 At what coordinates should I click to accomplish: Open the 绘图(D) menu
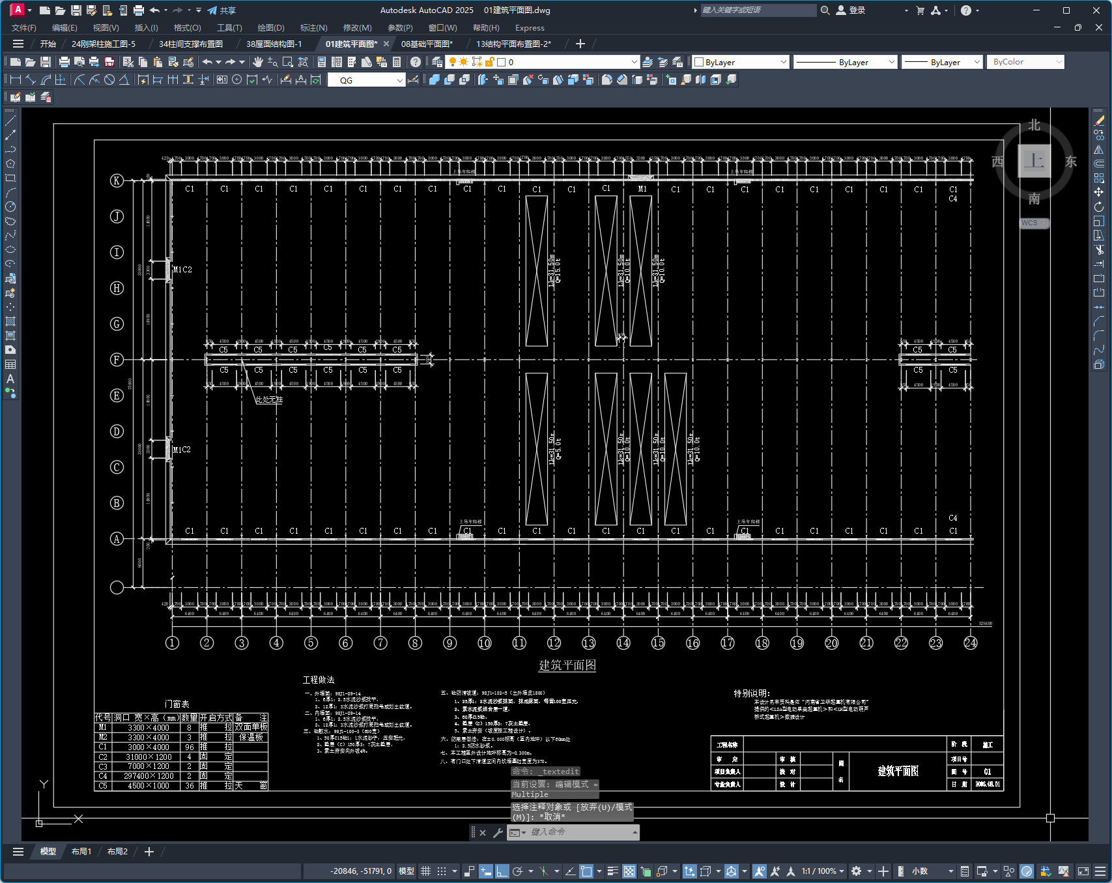pos(271,28)
